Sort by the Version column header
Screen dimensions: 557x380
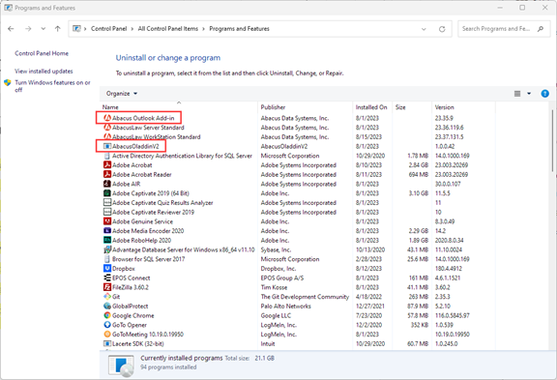463,107
